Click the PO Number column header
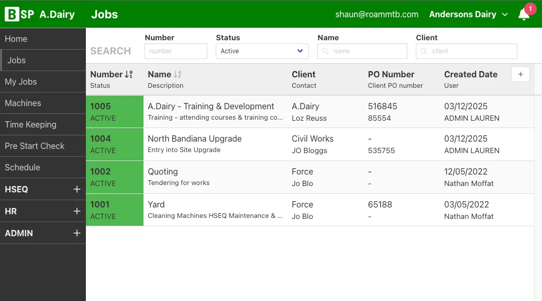 pos(391,75)
